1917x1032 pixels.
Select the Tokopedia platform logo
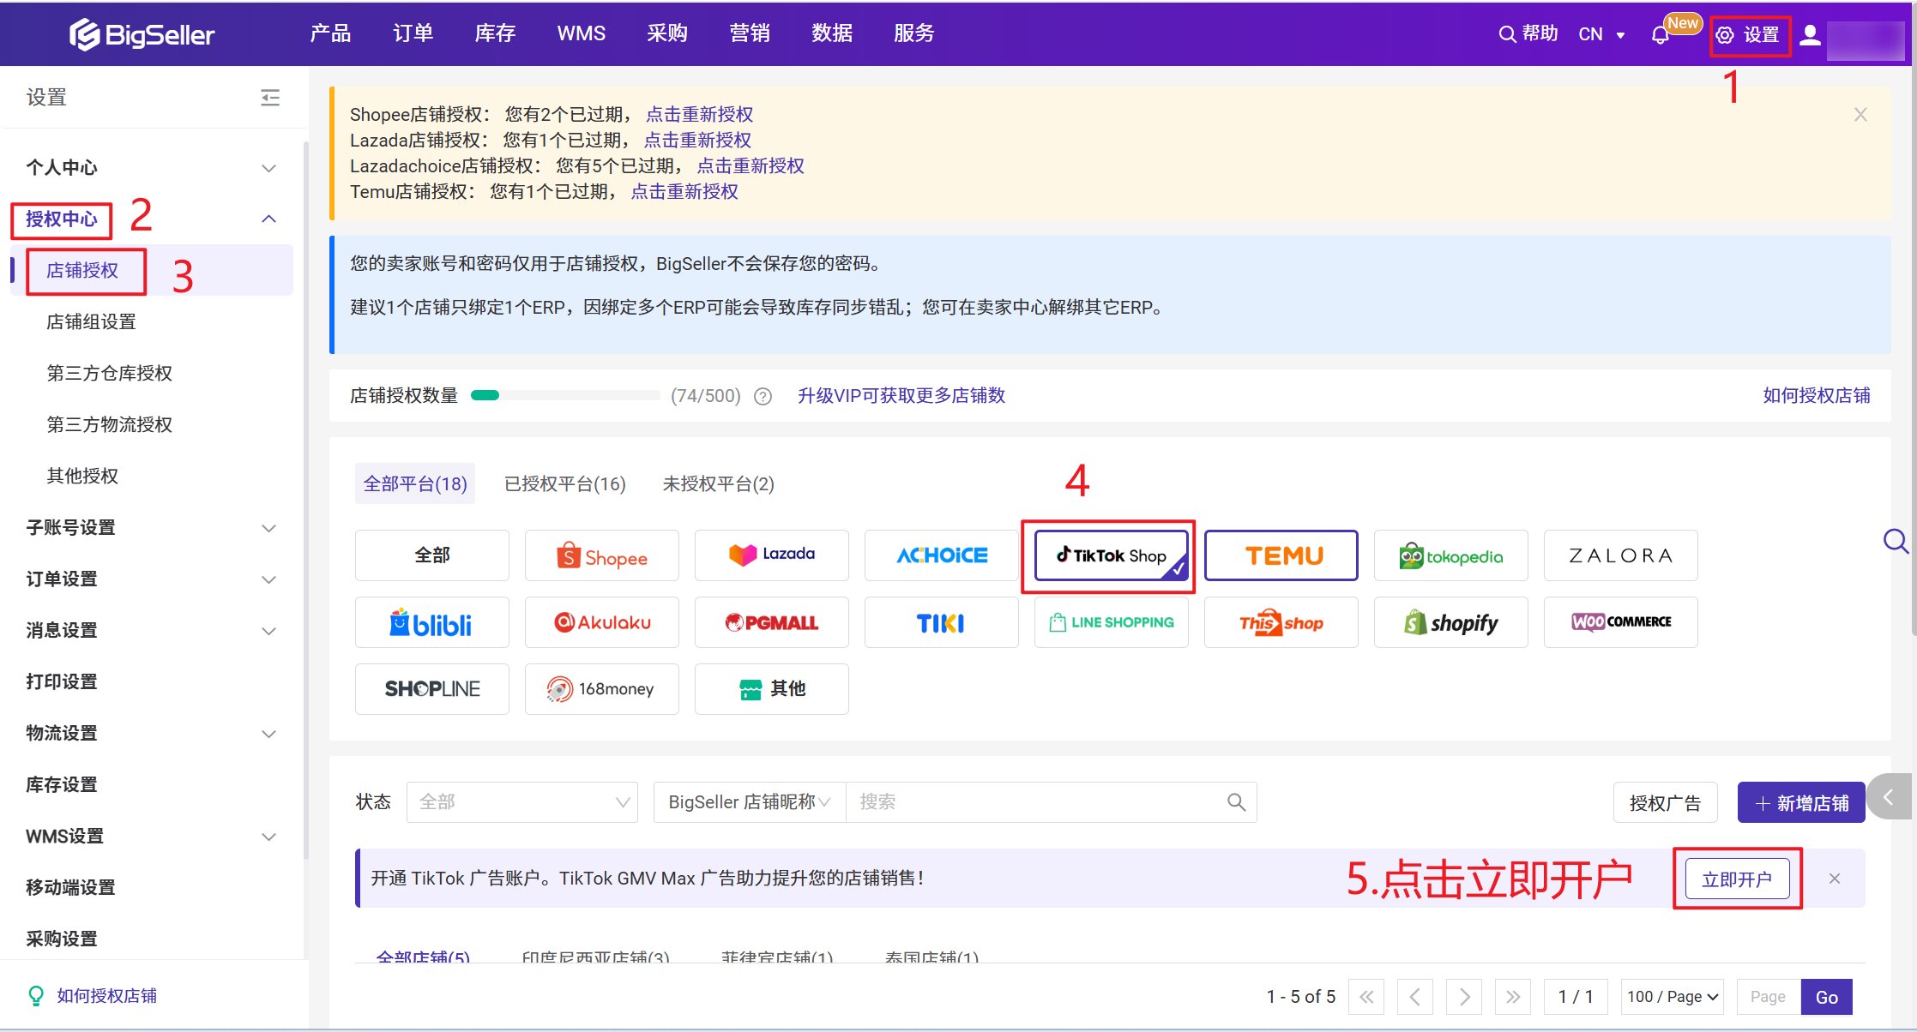[x=1450, y=556]
